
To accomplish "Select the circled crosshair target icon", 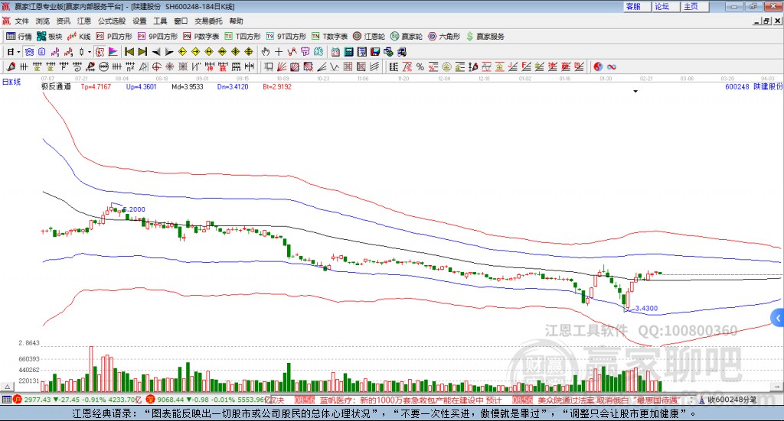I will [156, 66].
